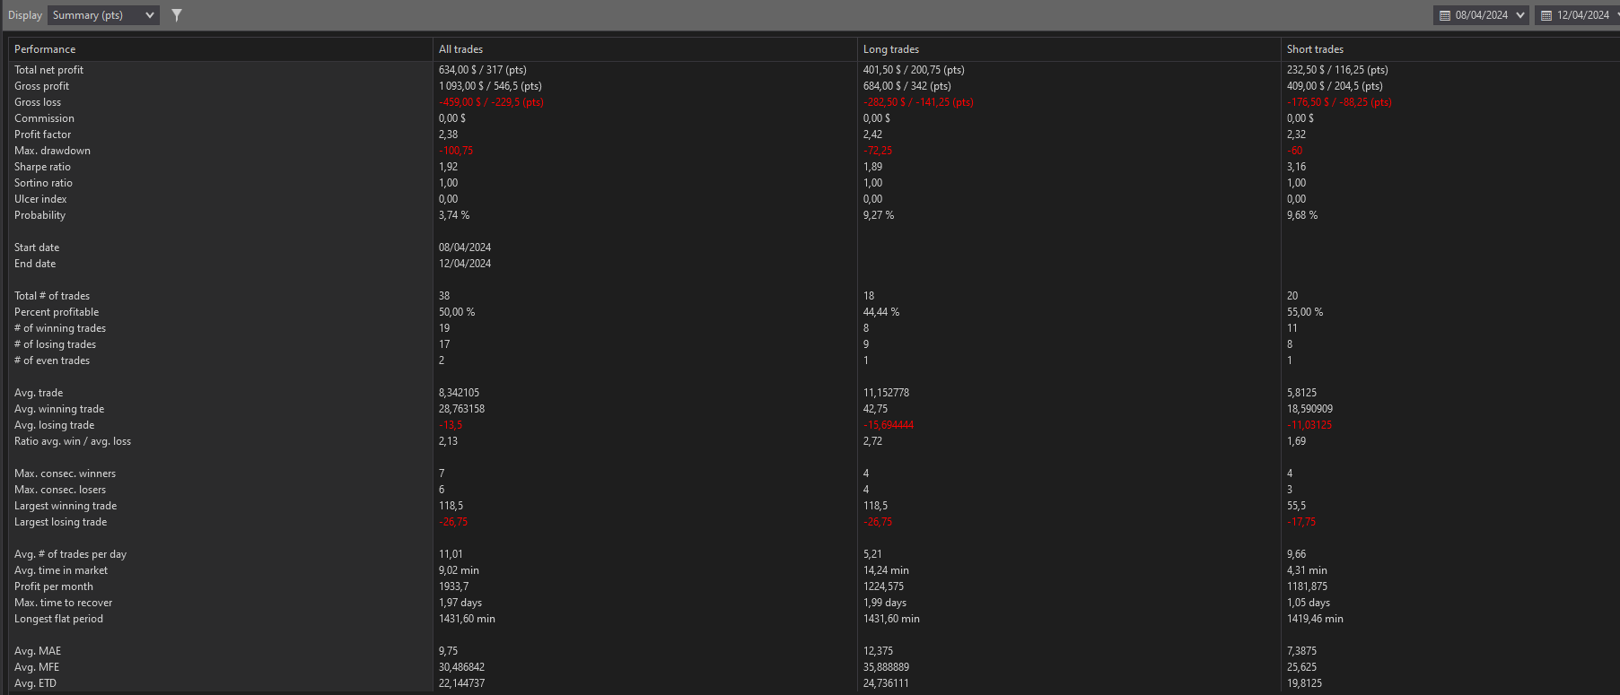Click the Short trades column header

[1315, 49]
